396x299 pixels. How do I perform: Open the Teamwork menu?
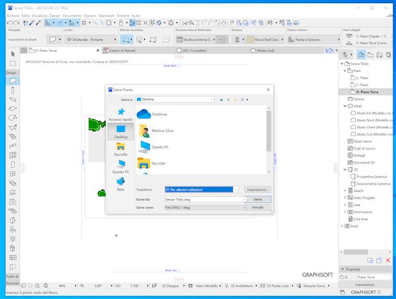coord(106,16)
